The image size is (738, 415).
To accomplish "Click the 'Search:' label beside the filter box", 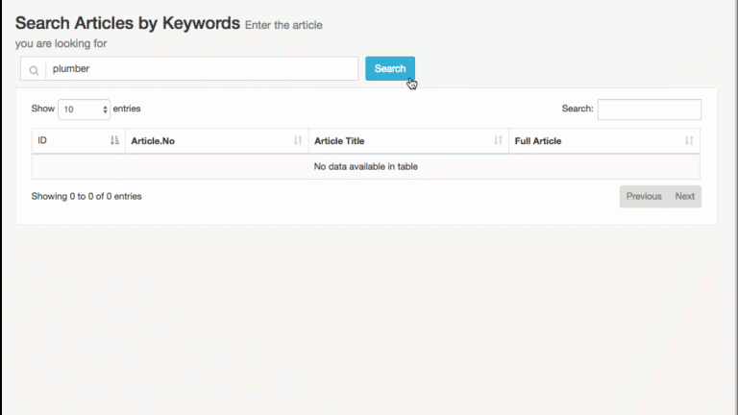I will [x=577, y=110].
